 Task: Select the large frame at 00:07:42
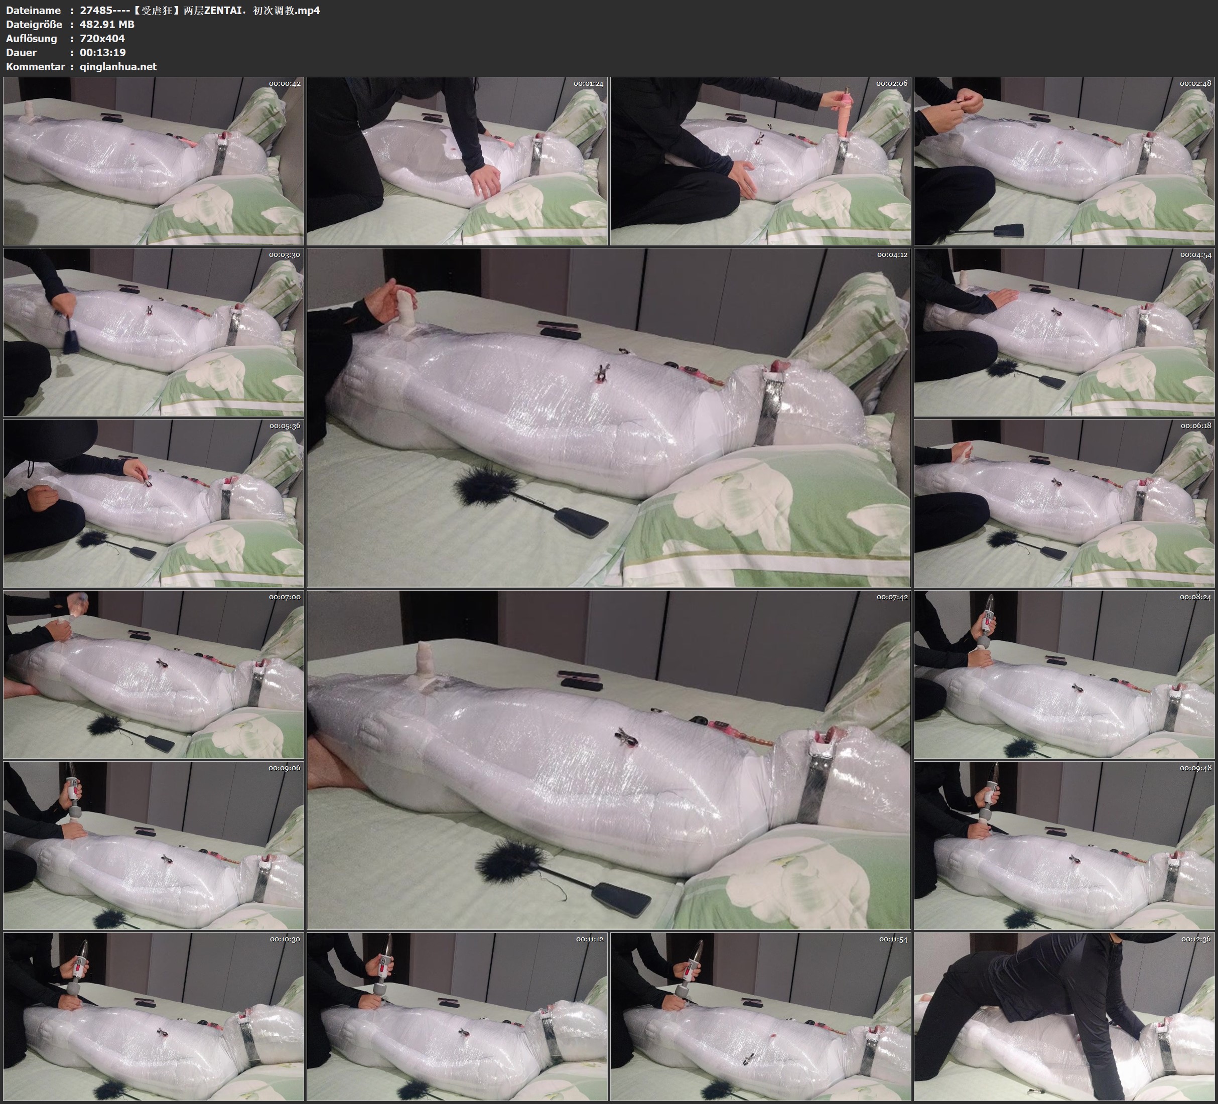click(x=608, y=760)
